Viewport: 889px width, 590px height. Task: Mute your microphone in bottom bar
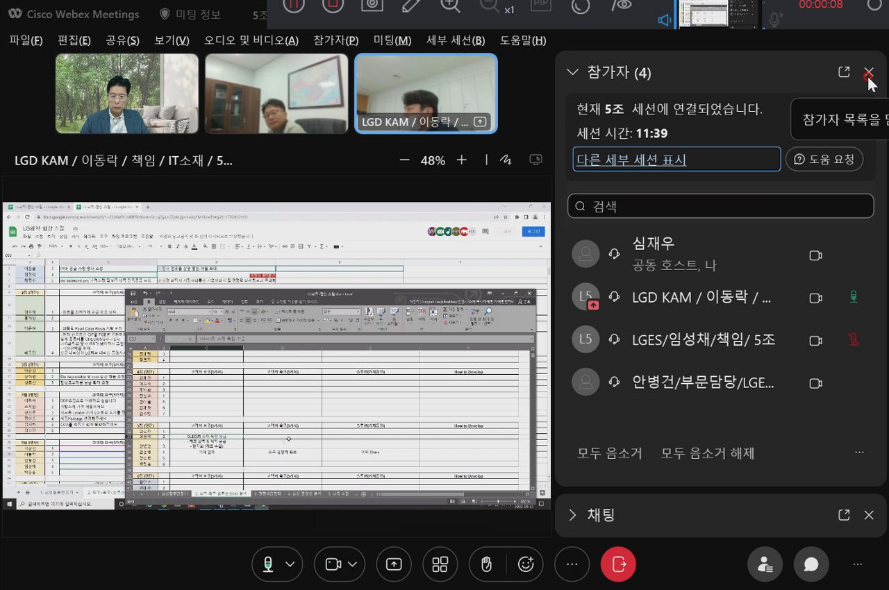(x=267, y=564)
